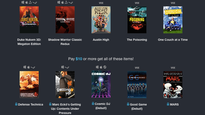Click the Apple icon above Cosmic DJ
Image resolution: width=205 pixels, height=115 pixels.
pos(101,67)
